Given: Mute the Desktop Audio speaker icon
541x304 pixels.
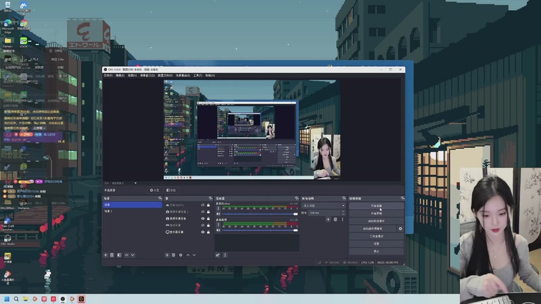Looking at the screenshot, I should click(x=218, y=230).
